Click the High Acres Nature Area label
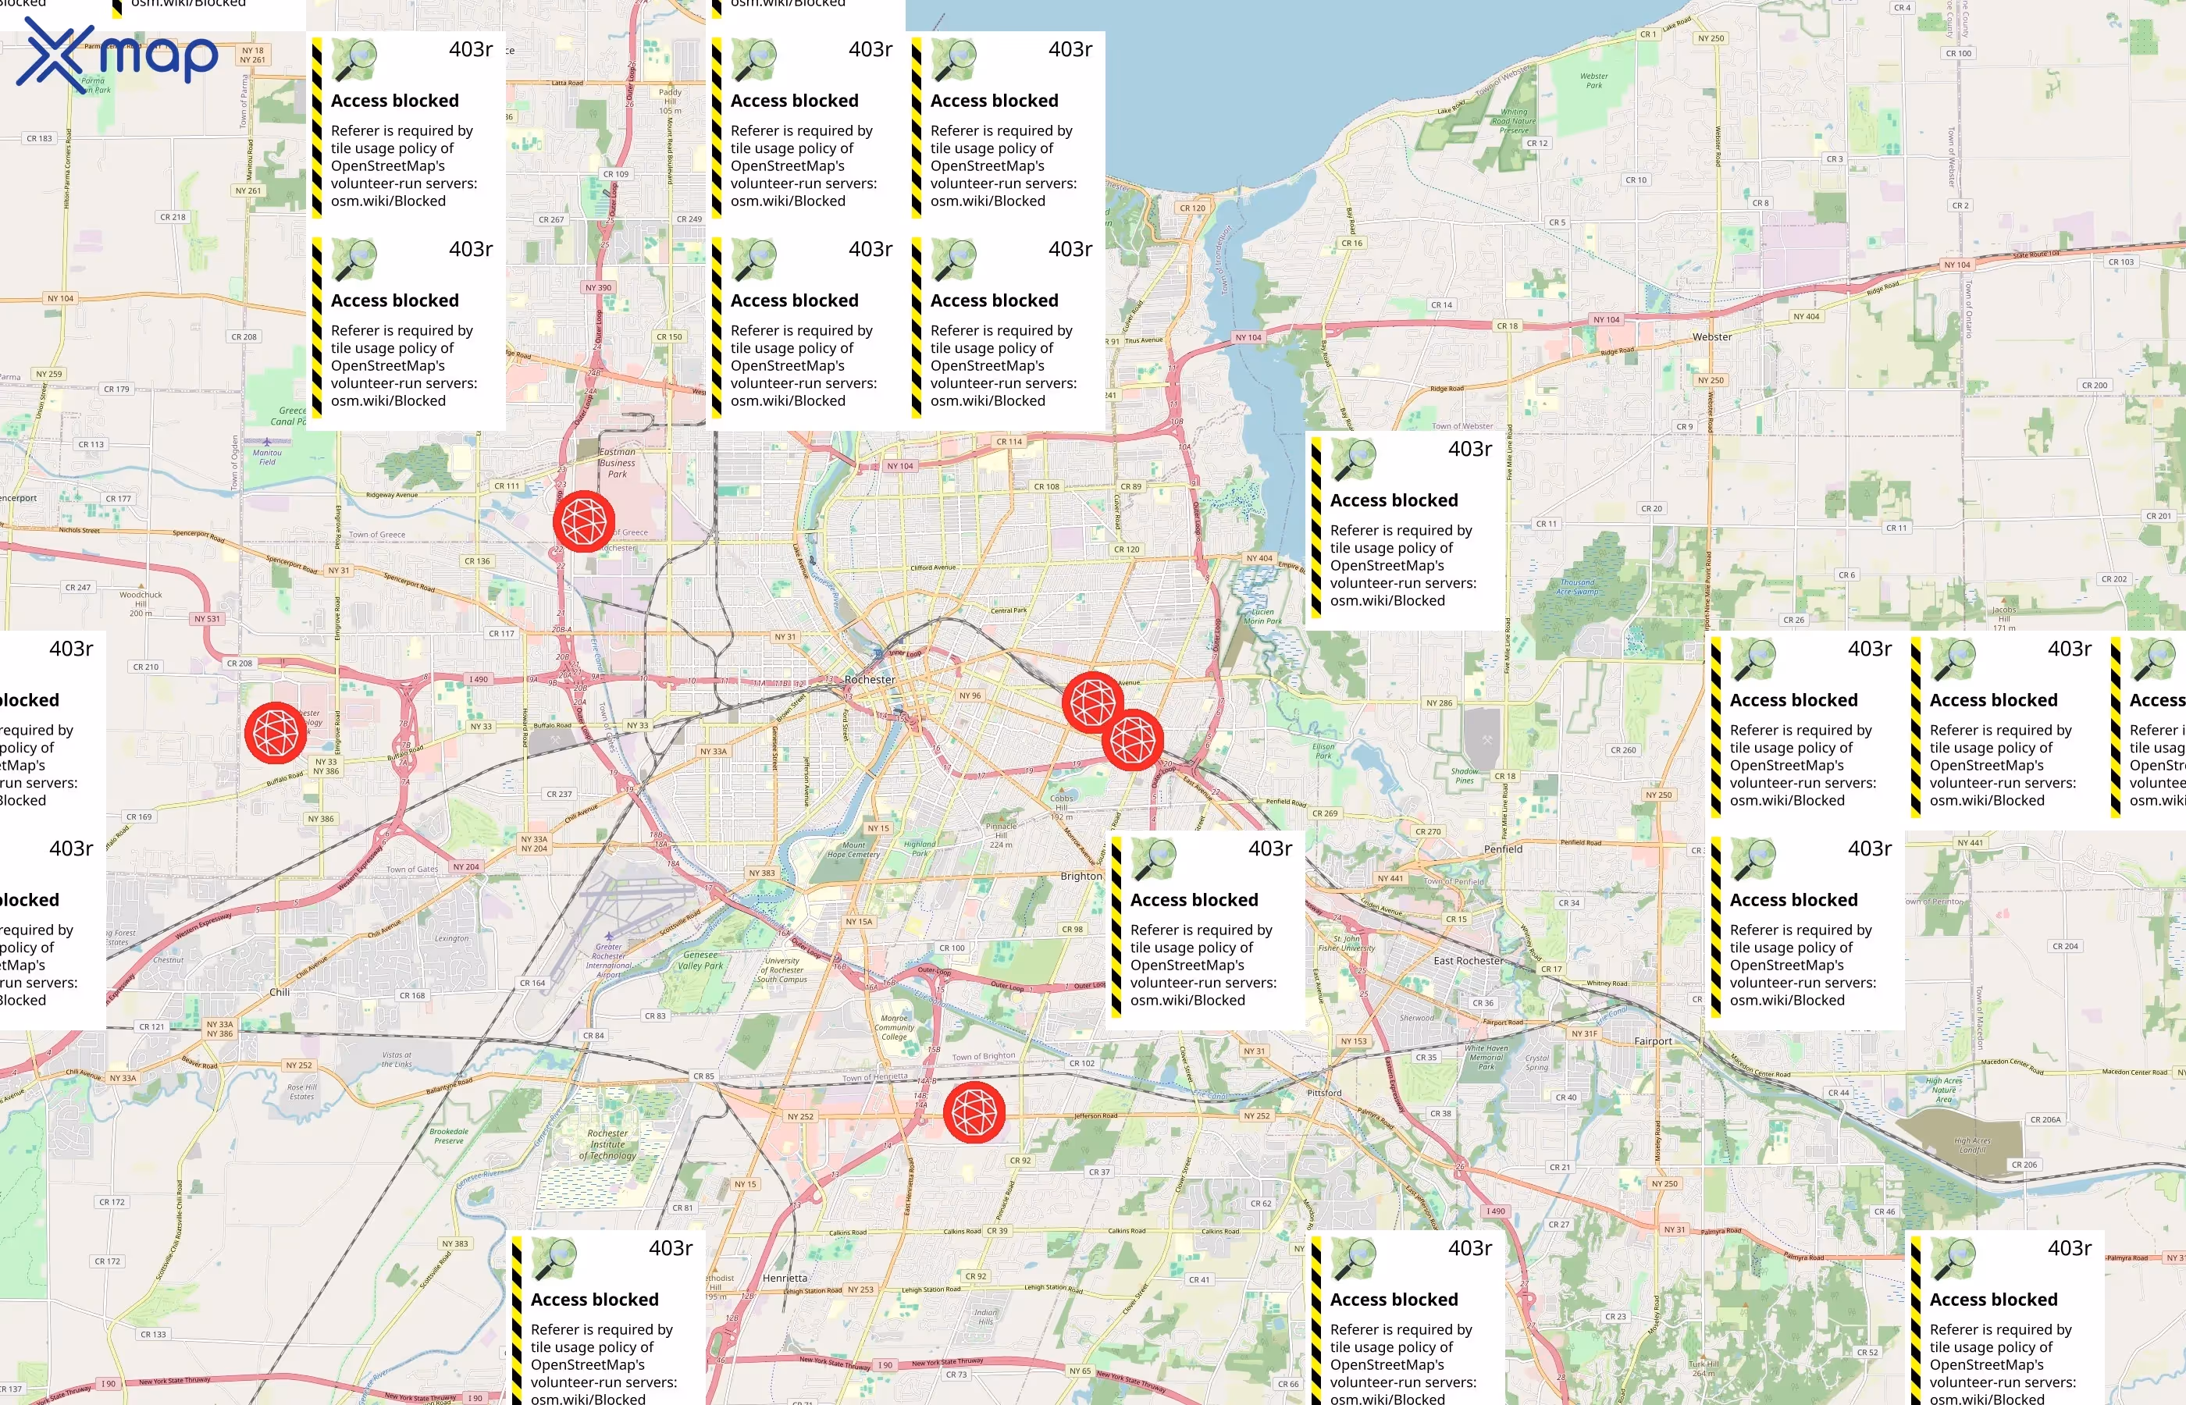This screenshot has width=2186, height=1405. (x=1944, y=1090)
